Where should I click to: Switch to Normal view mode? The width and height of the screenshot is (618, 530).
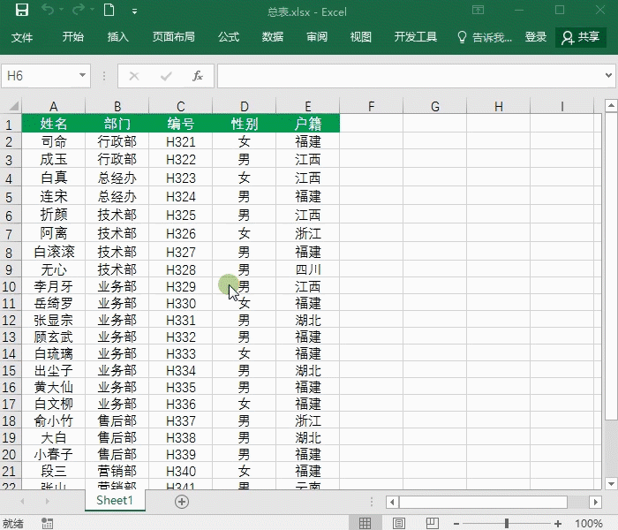click(365, 524)
